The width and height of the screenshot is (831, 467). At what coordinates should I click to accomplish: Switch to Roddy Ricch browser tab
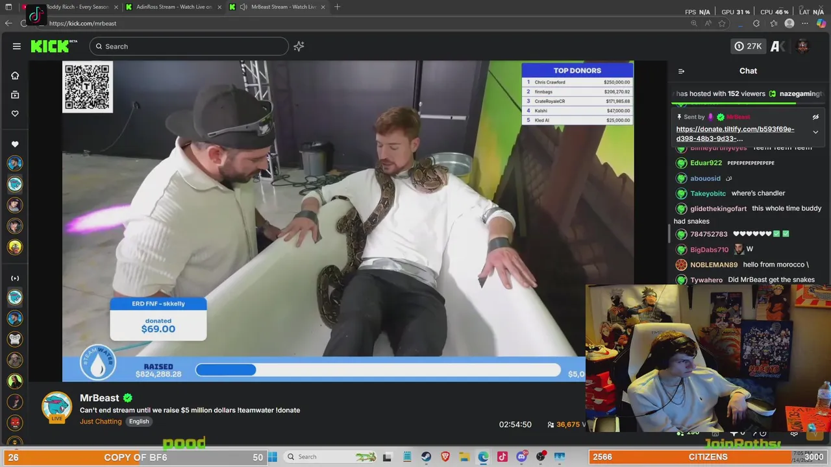click(70, 6)
